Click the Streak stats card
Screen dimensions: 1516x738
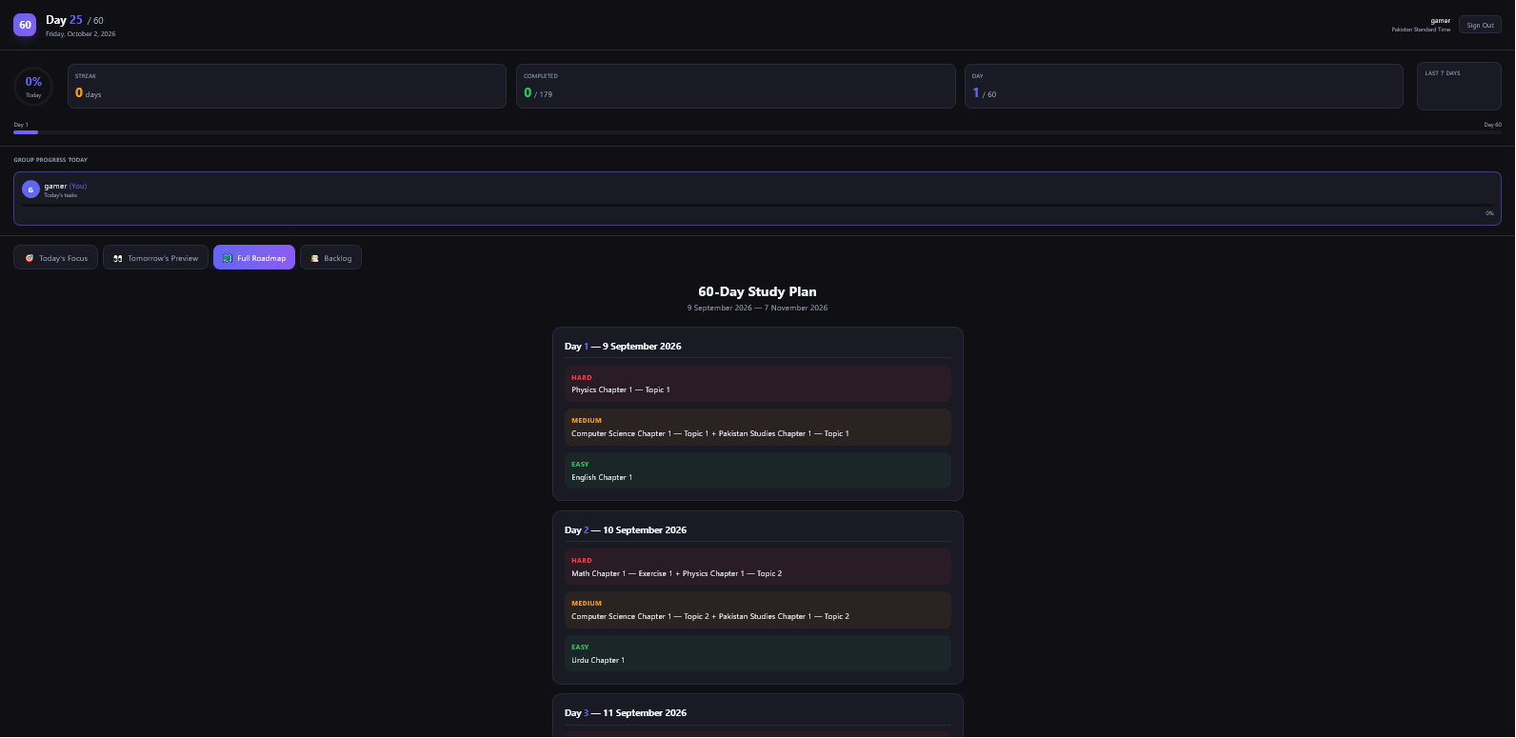pyautogui.click(x=287, y=86)
